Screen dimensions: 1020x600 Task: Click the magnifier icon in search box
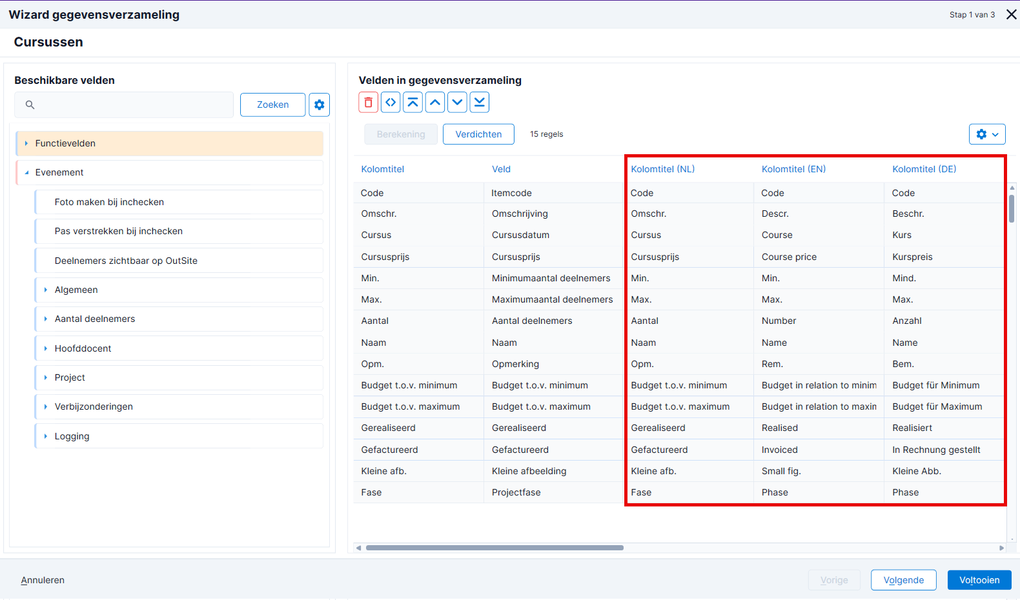pos(30,105)
